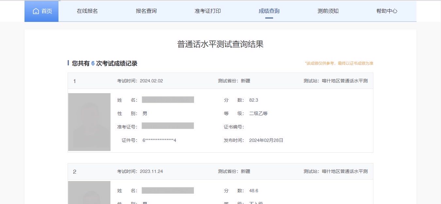Click the masked 证件号 in record 1
This screenshot has width=441, height=204.
(x=159, y=140)
